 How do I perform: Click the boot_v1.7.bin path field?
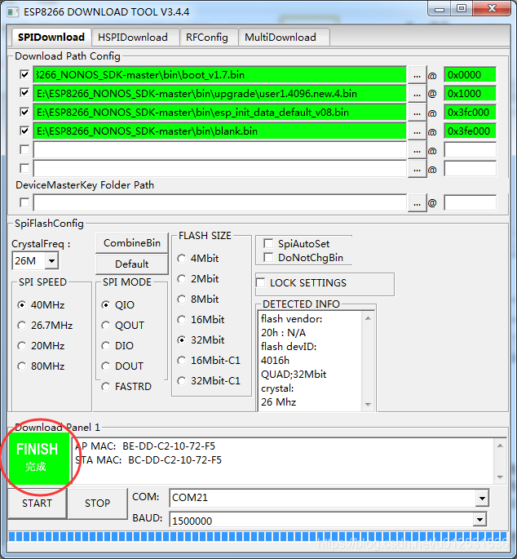[x=220, y=75]
